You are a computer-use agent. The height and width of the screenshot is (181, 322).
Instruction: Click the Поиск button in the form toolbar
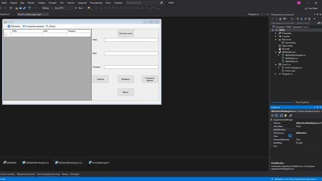(x=51, y=26)
